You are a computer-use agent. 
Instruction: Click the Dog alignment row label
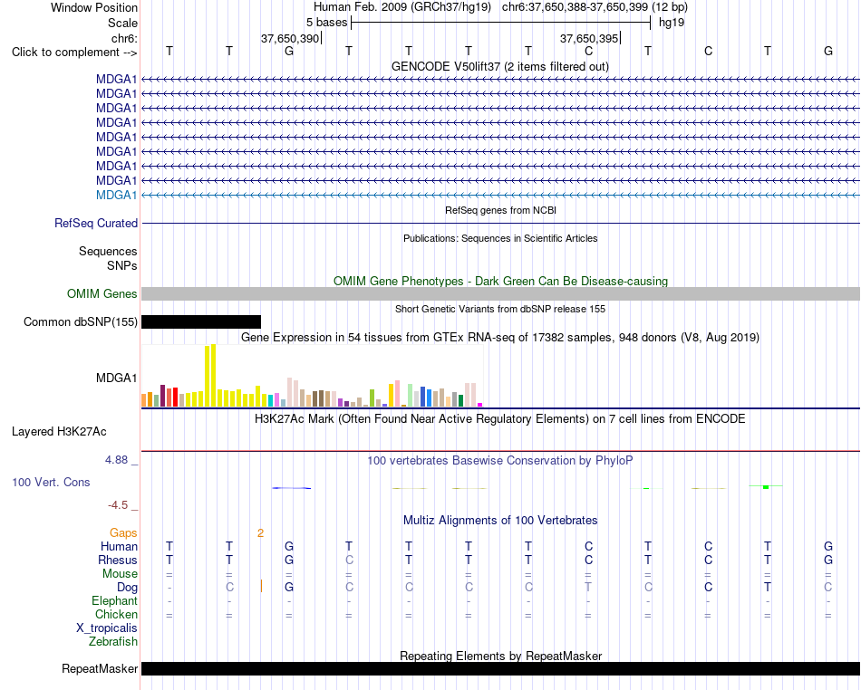127,588
